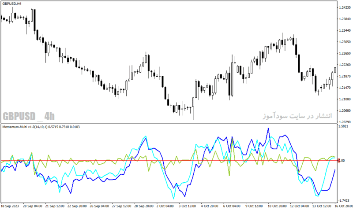Click the 1.22260 price axis label
The image size is (353, 210).
coord(345,65)
